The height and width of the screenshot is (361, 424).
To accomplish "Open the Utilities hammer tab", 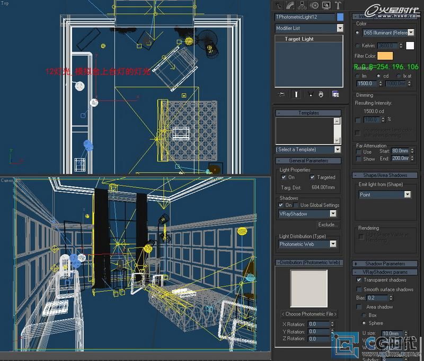I will click(338, 5).
